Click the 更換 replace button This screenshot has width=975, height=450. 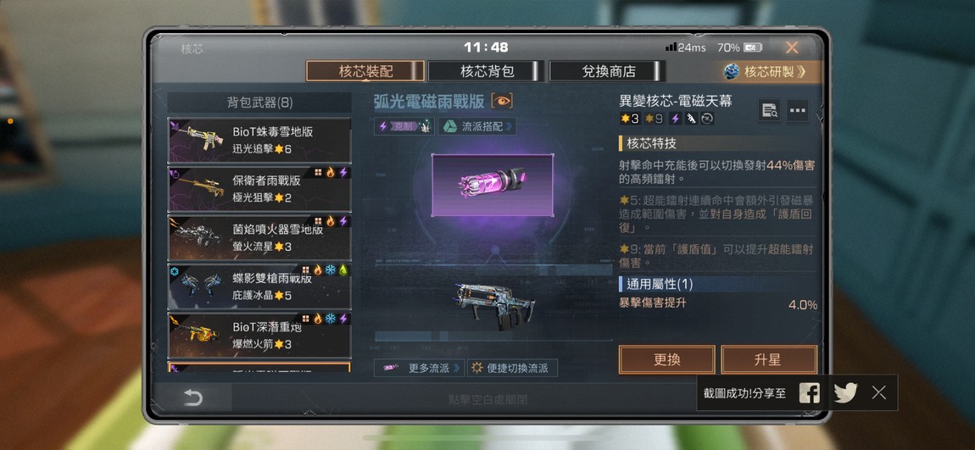click(666, 360)
